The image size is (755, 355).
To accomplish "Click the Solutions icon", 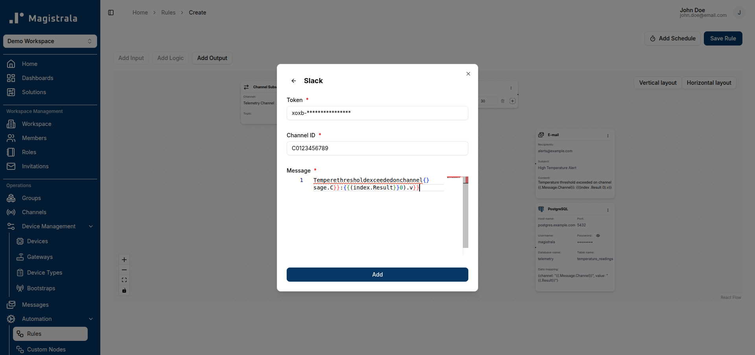I will coord(11,92).
